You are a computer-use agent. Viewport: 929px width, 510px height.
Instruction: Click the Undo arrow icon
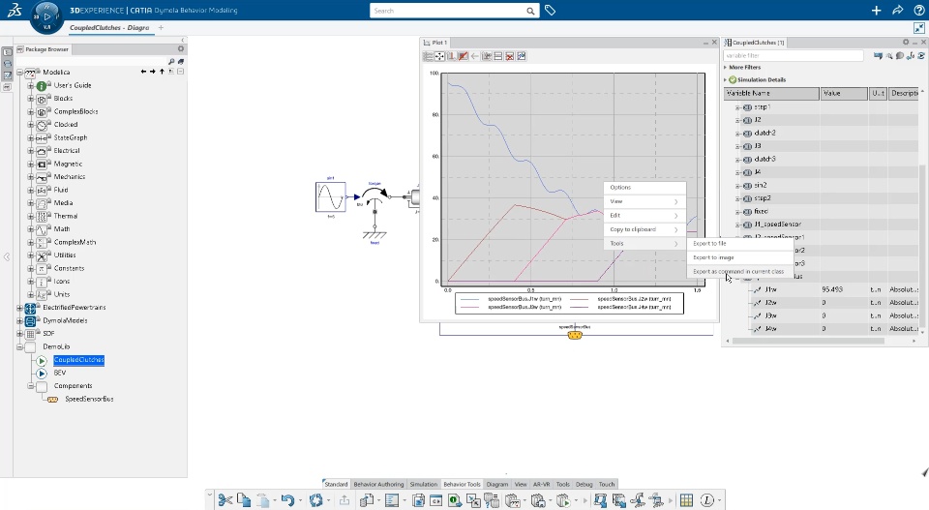pyautogui.click(x=287, y=500)
